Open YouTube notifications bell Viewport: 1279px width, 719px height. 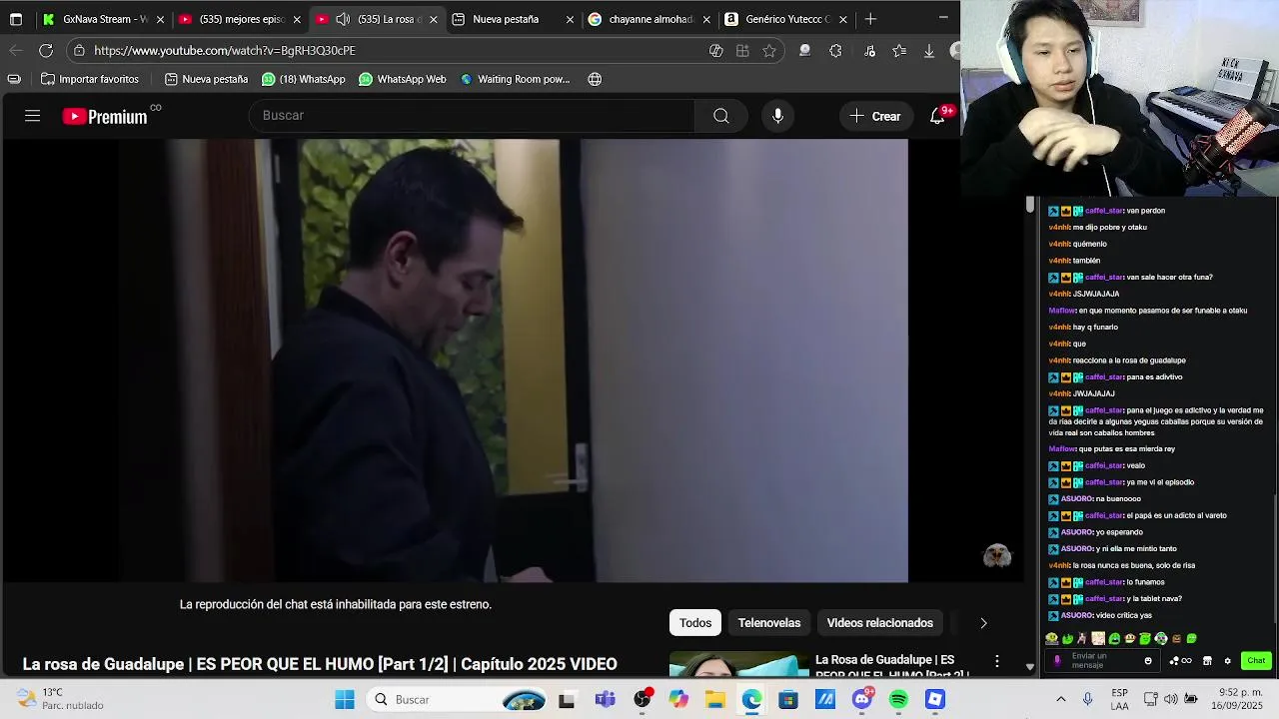pos(937,116)
